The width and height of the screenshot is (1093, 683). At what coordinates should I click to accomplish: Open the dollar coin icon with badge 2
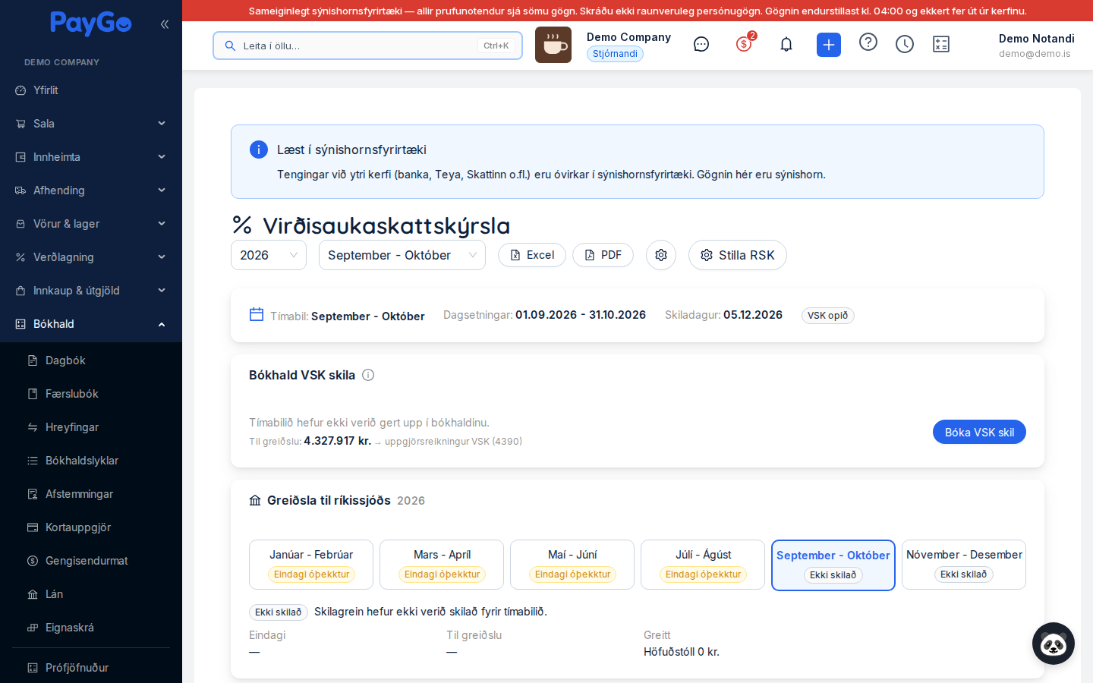click(x=744, y=44)
